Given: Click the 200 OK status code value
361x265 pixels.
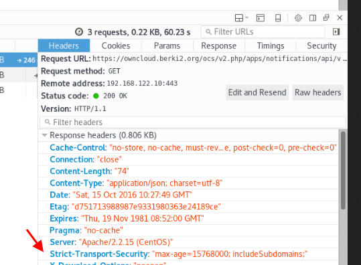Looking at the screenshot, I should tap(115, 96).
